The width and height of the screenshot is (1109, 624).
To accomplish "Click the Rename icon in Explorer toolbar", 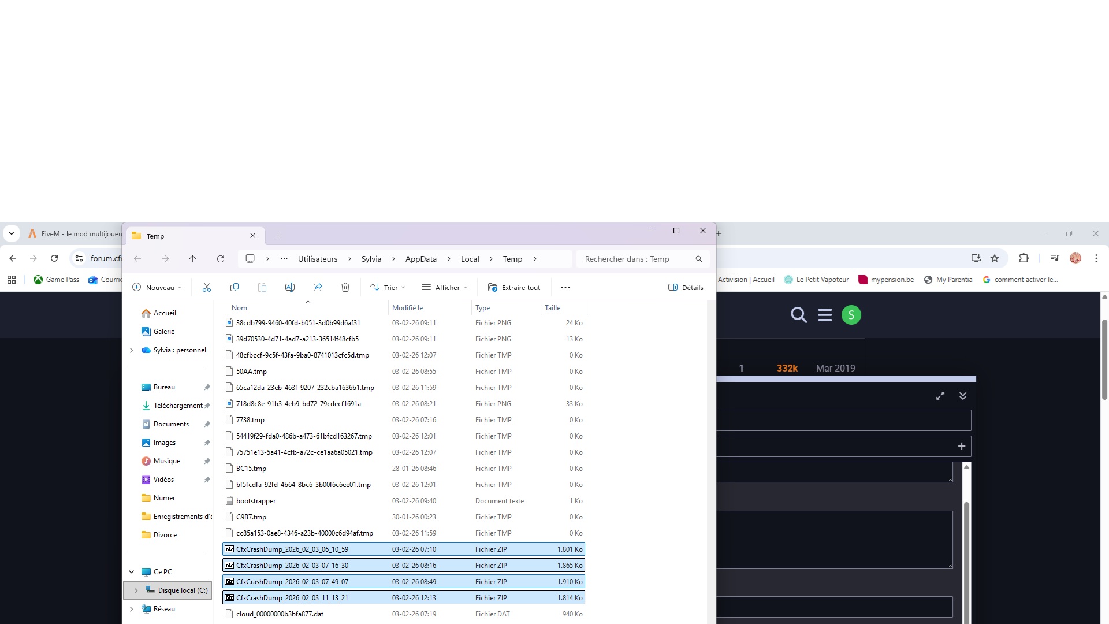I will coord(290,287).
